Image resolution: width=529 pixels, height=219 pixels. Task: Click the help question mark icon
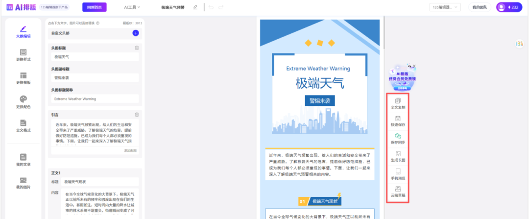(x=98, y=24)
